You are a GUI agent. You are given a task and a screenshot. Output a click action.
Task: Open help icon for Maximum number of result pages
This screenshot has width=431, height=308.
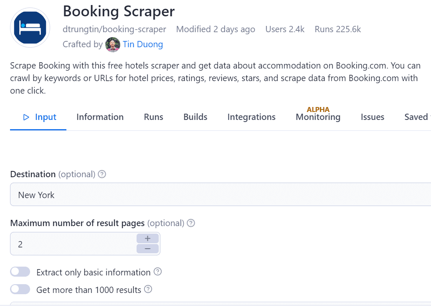point(191,223)
